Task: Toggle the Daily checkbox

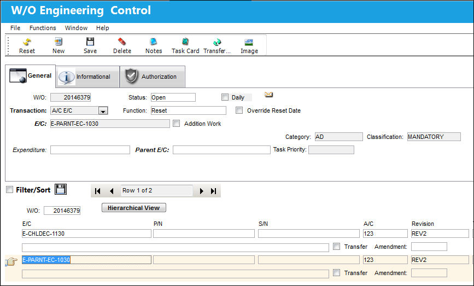Action: pyautogui.click(x=225, y=97)
